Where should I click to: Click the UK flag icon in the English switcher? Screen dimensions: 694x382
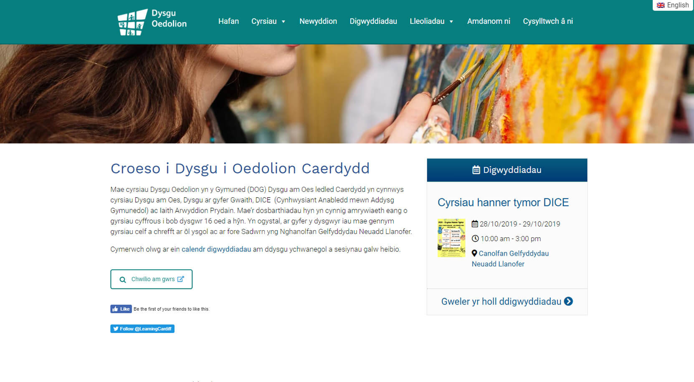(661, 5)
